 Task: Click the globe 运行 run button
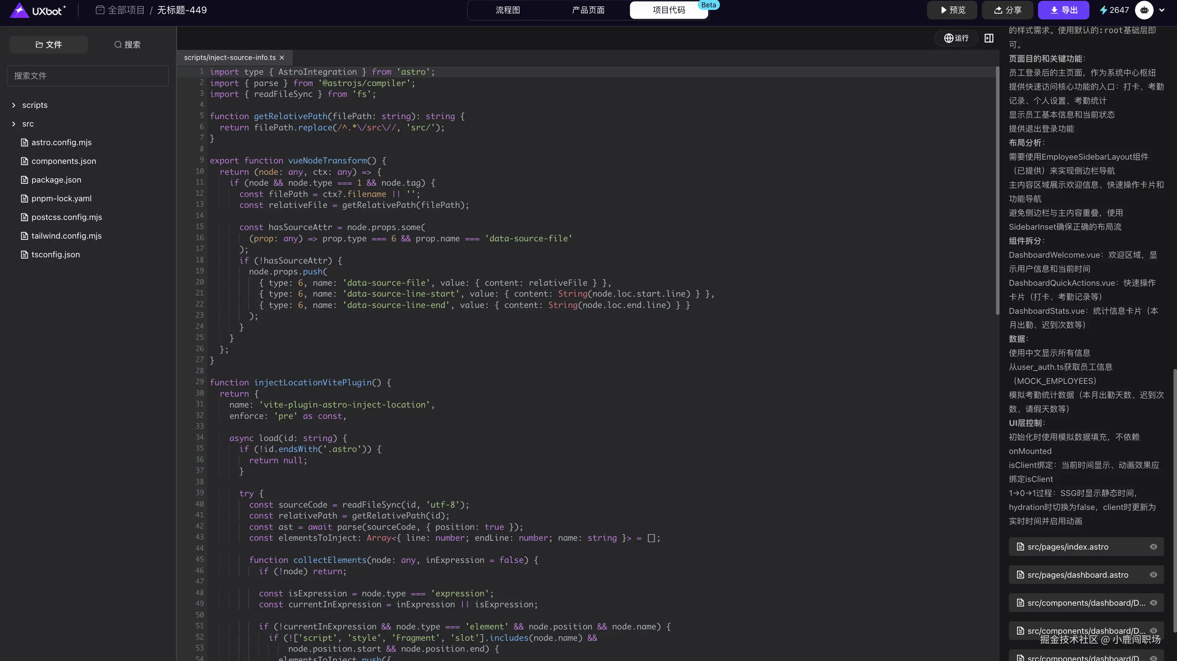tap(956, 39)
